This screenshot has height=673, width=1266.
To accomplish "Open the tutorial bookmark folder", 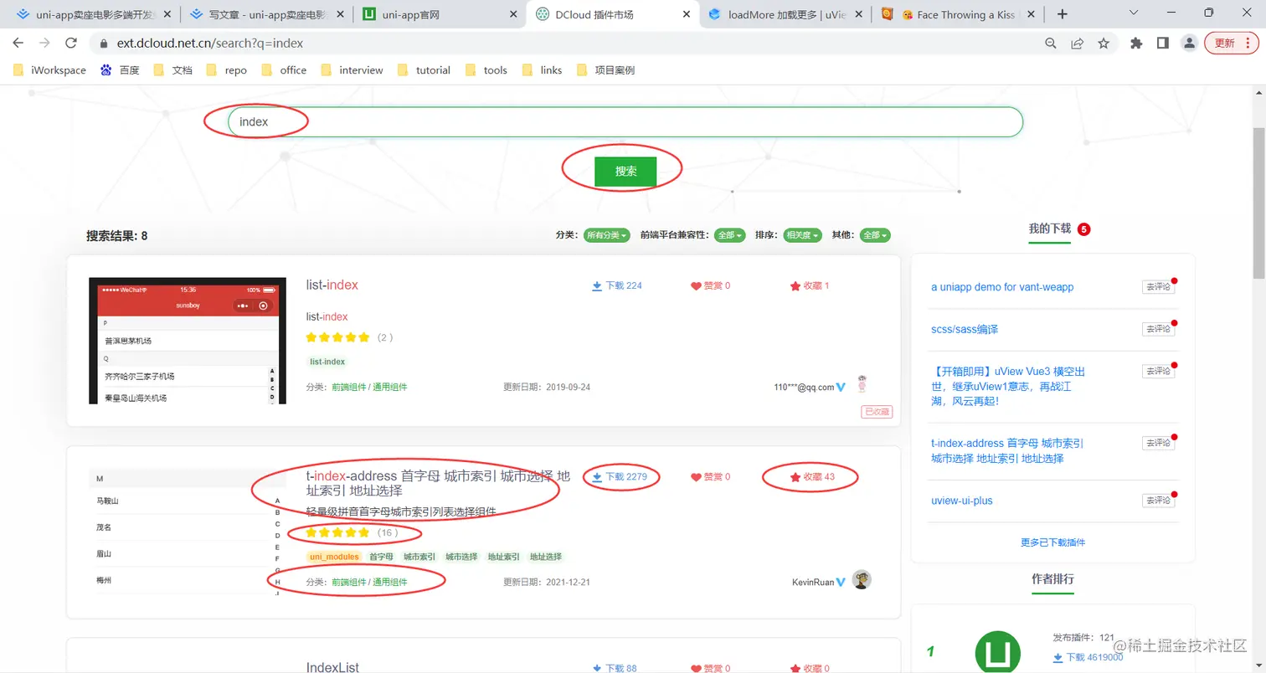I will [x=424, y=70].
